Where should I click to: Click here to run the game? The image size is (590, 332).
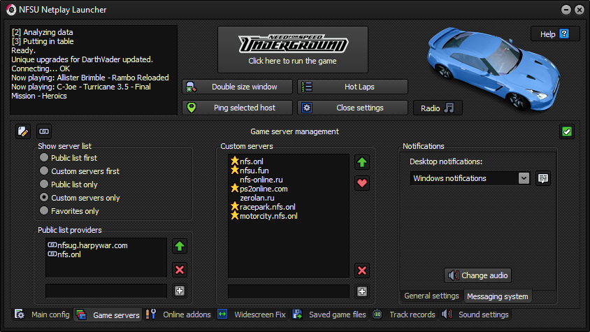click(293, 50)
